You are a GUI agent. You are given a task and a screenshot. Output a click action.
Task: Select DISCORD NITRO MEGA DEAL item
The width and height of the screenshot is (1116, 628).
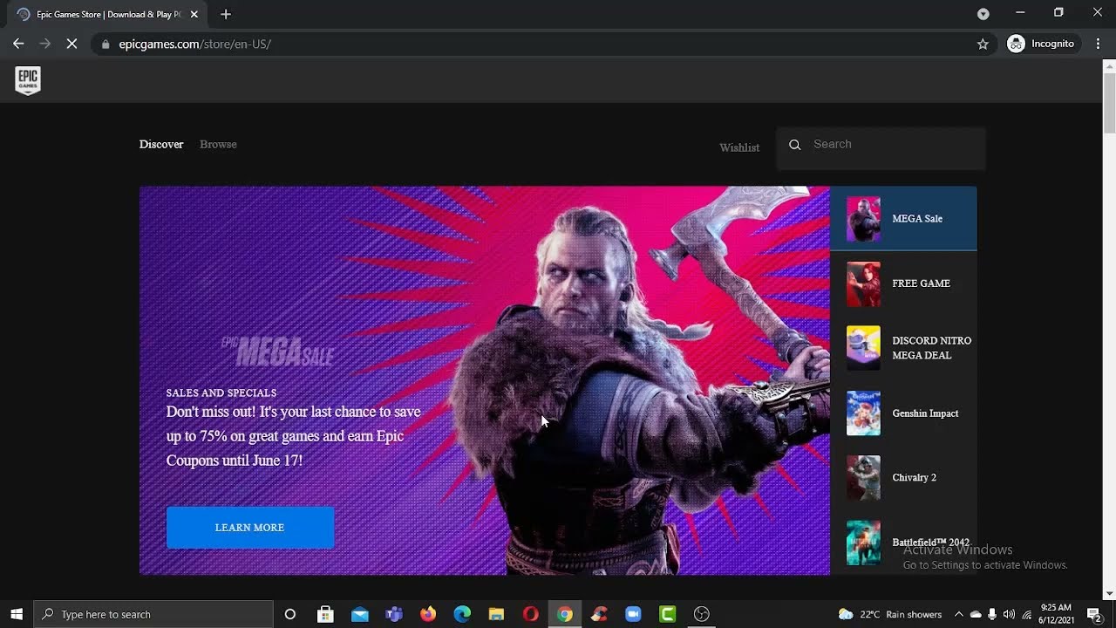tap(903, 348)
